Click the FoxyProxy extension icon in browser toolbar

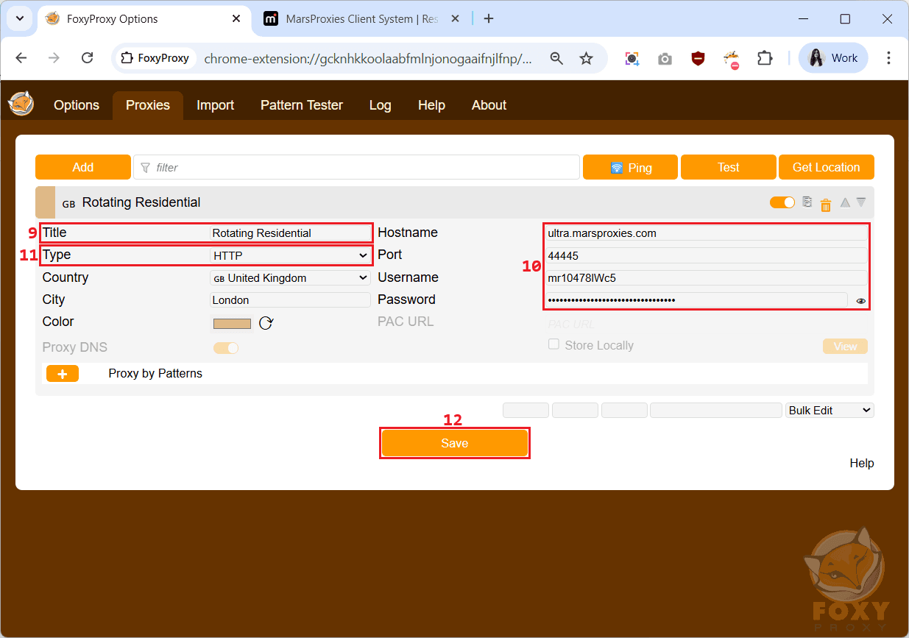point(731,59)
